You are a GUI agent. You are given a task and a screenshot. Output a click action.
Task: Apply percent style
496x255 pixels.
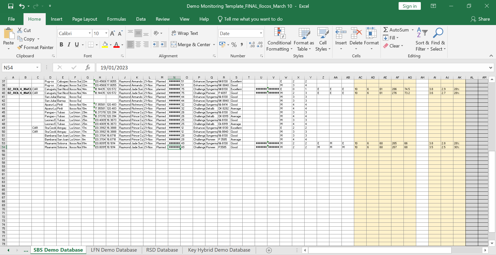click(234, 44)
